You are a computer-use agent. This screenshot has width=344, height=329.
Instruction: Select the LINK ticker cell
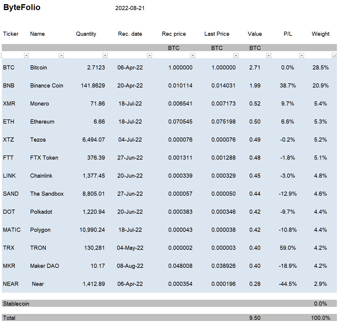pyautogui.click(x=9, y=176)
